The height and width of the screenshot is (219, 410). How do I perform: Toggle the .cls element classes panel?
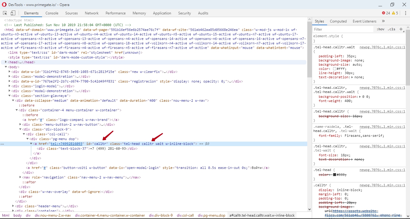tap(391, 29)
